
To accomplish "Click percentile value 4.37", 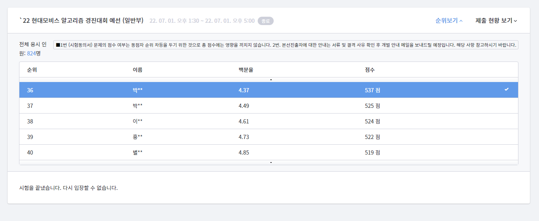I will (244, 90).
